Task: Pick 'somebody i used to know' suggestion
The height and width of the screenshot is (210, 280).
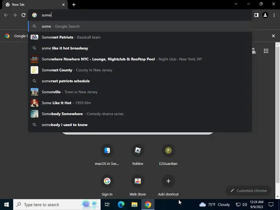Action: (140, 125)
